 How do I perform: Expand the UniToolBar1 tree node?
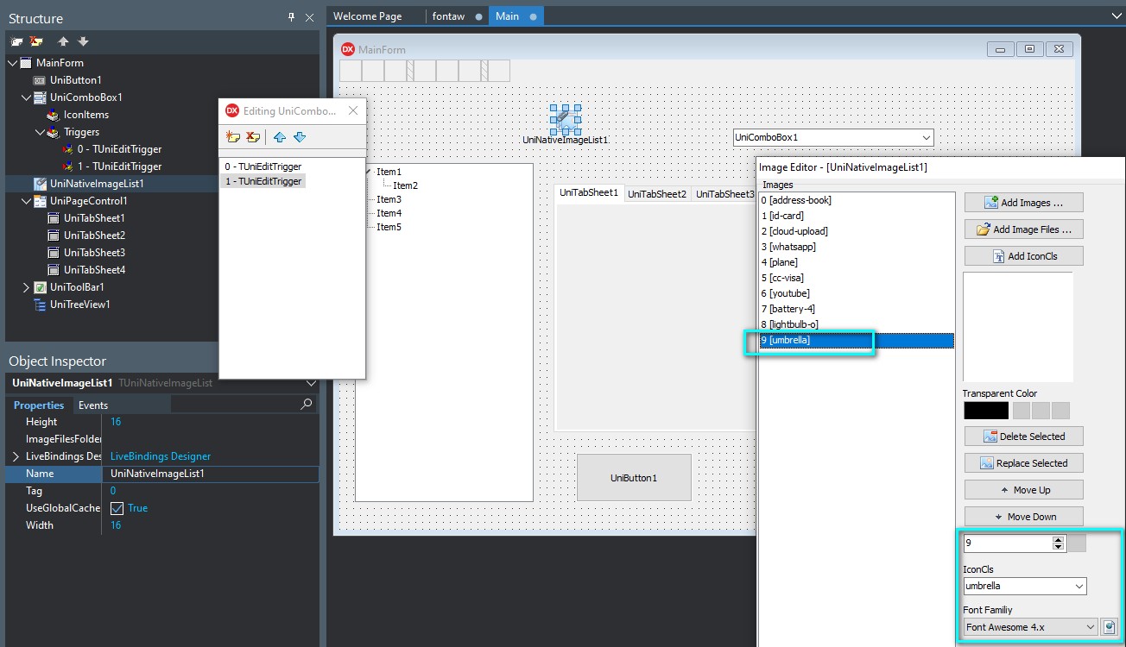tap(26, 287)
